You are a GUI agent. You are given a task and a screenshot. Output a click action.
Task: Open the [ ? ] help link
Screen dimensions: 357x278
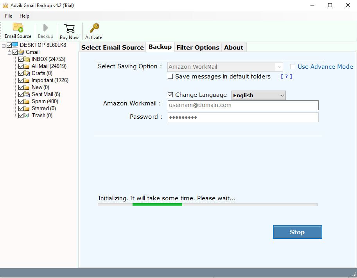[x=286, y=77]
